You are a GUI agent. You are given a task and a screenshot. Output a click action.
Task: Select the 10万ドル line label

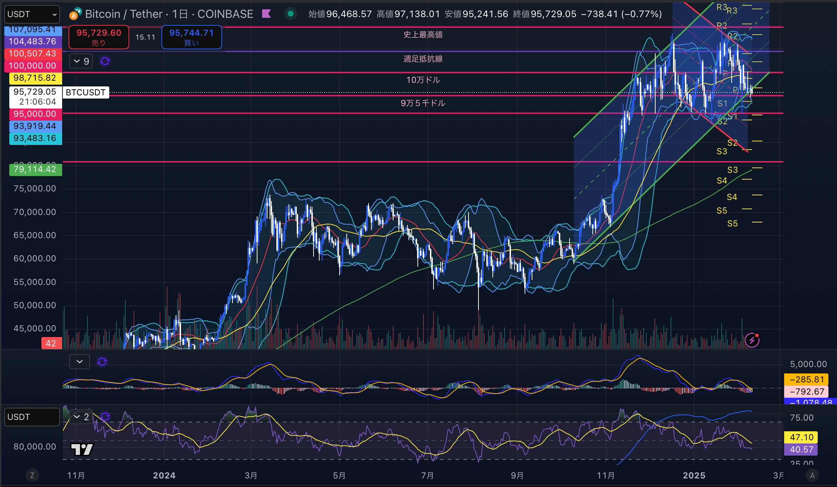pyautogui.click(x=423, y=80)
